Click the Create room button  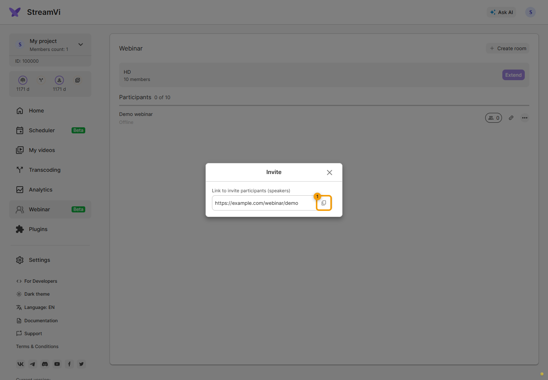(x=508, y=48)
